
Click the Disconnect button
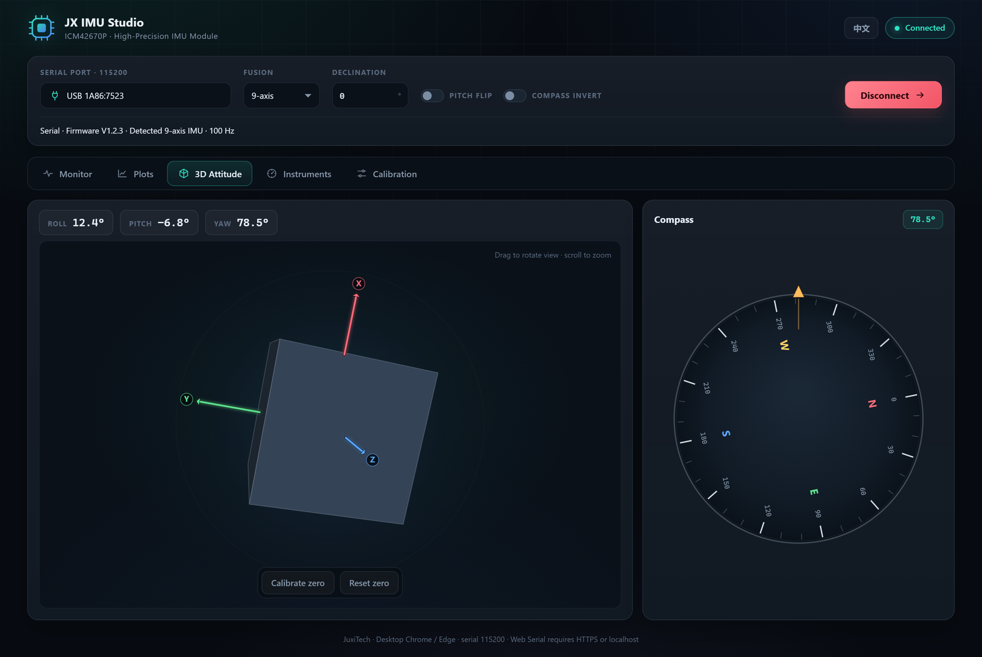[893, 95]
